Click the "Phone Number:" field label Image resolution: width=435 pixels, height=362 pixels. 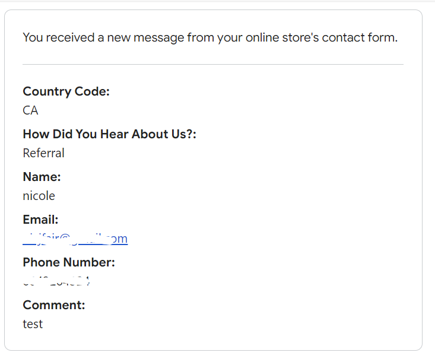[69, 262]
